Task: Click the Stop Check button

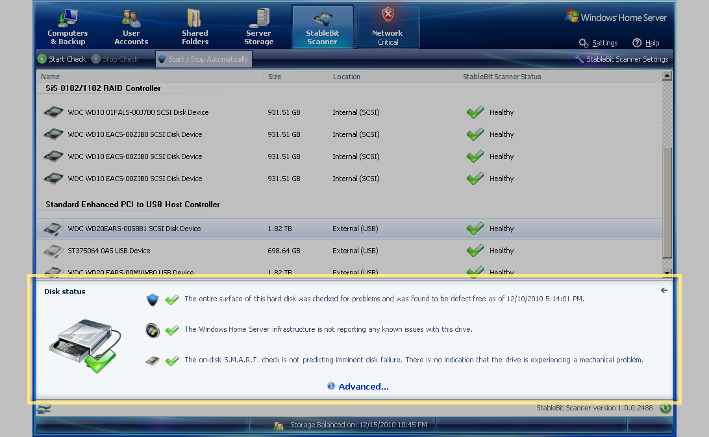Action: (115, 59)
